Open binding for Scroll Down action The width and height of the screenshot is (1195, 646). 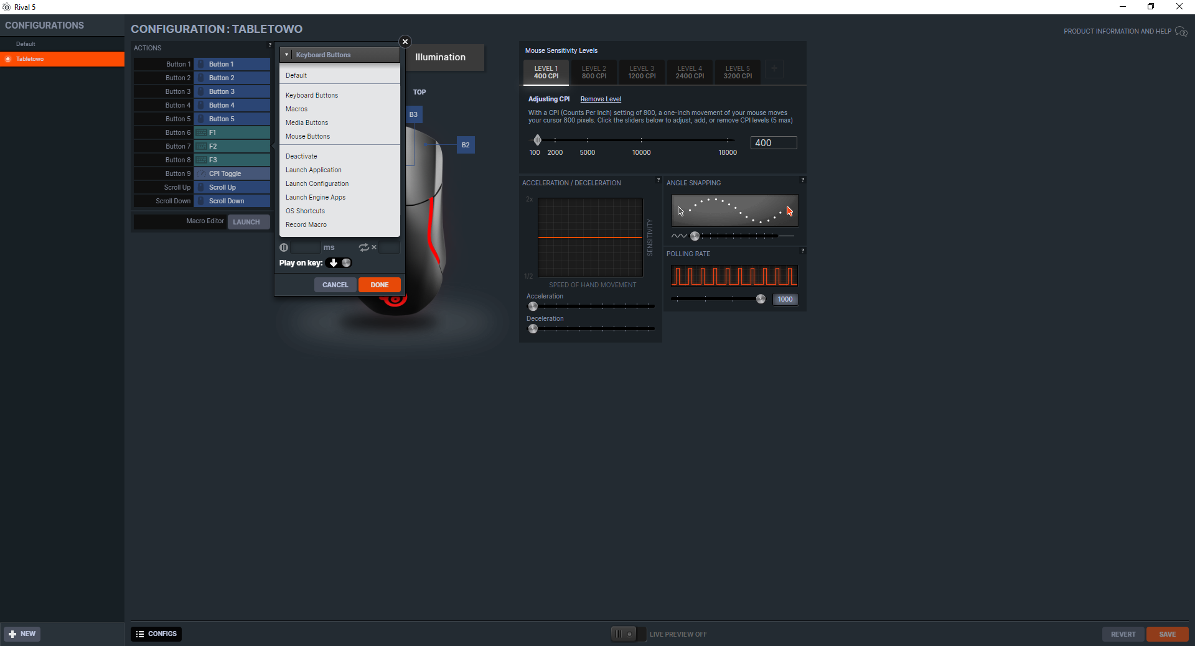click(x=232, y=201)
